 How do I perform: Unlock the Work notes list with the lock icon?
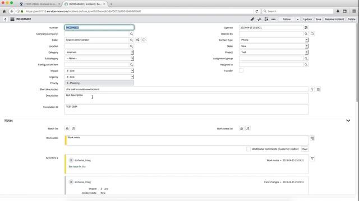242,128
